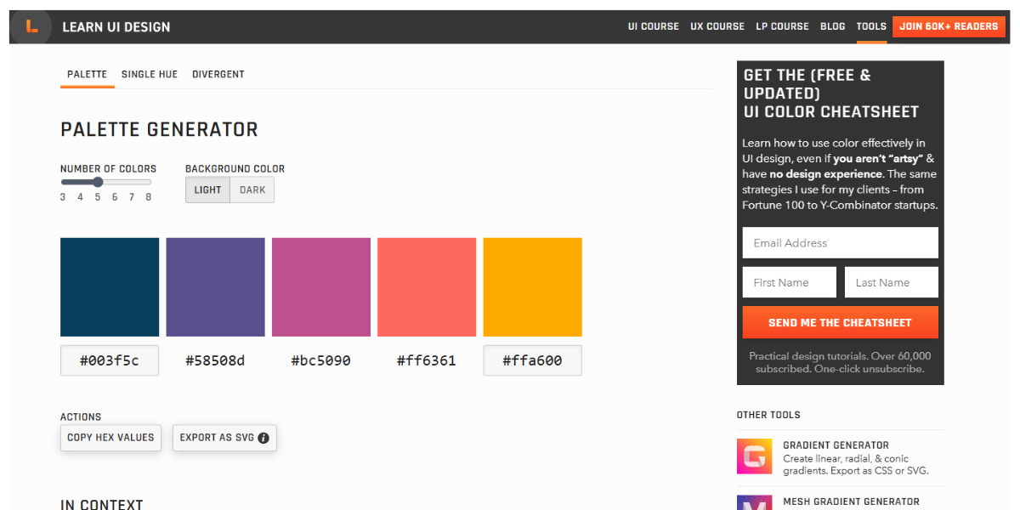Open the TOOLS menu in the navigation

871,26
